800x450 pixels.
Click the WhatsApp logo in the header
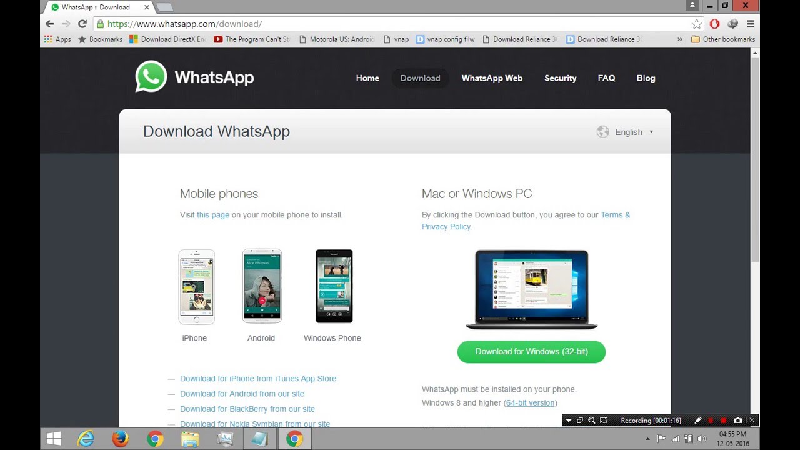(x=194, y=76)
